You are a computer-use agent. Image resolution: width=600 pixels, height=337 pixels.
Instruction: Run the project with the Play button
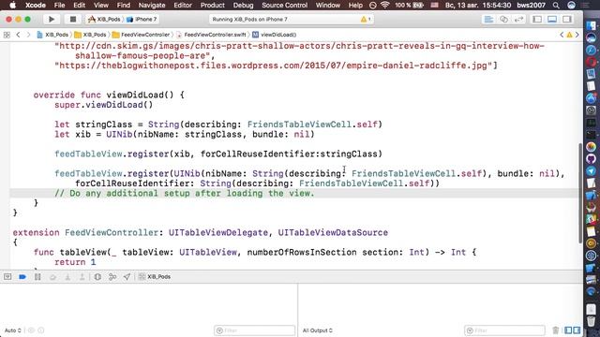(52, 19)
